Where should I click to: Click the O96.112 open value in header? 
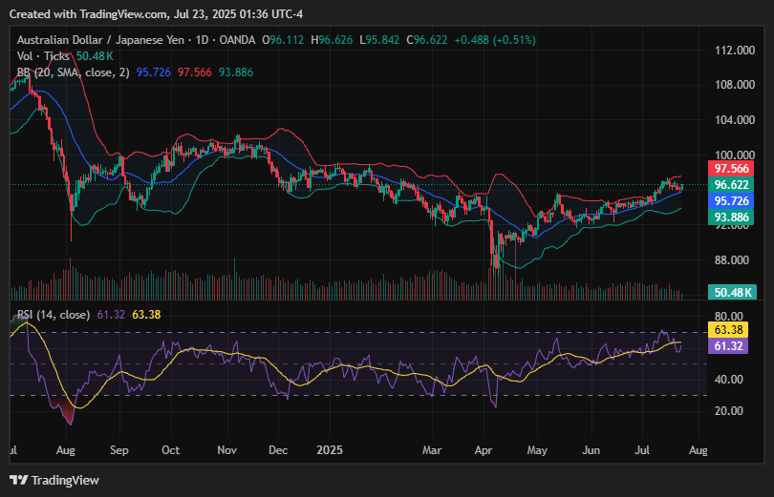[283, 40]
